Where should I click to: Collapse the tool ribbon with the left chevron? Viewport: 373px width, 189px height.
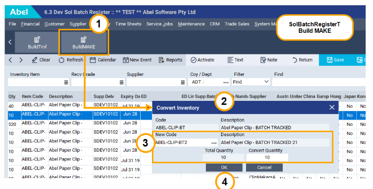[10, 42]
